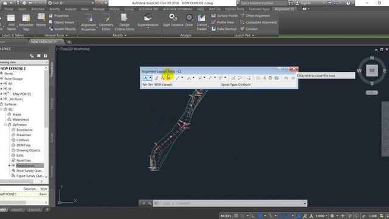Toggle the blue polar tracking status button

tap(260, 216)
